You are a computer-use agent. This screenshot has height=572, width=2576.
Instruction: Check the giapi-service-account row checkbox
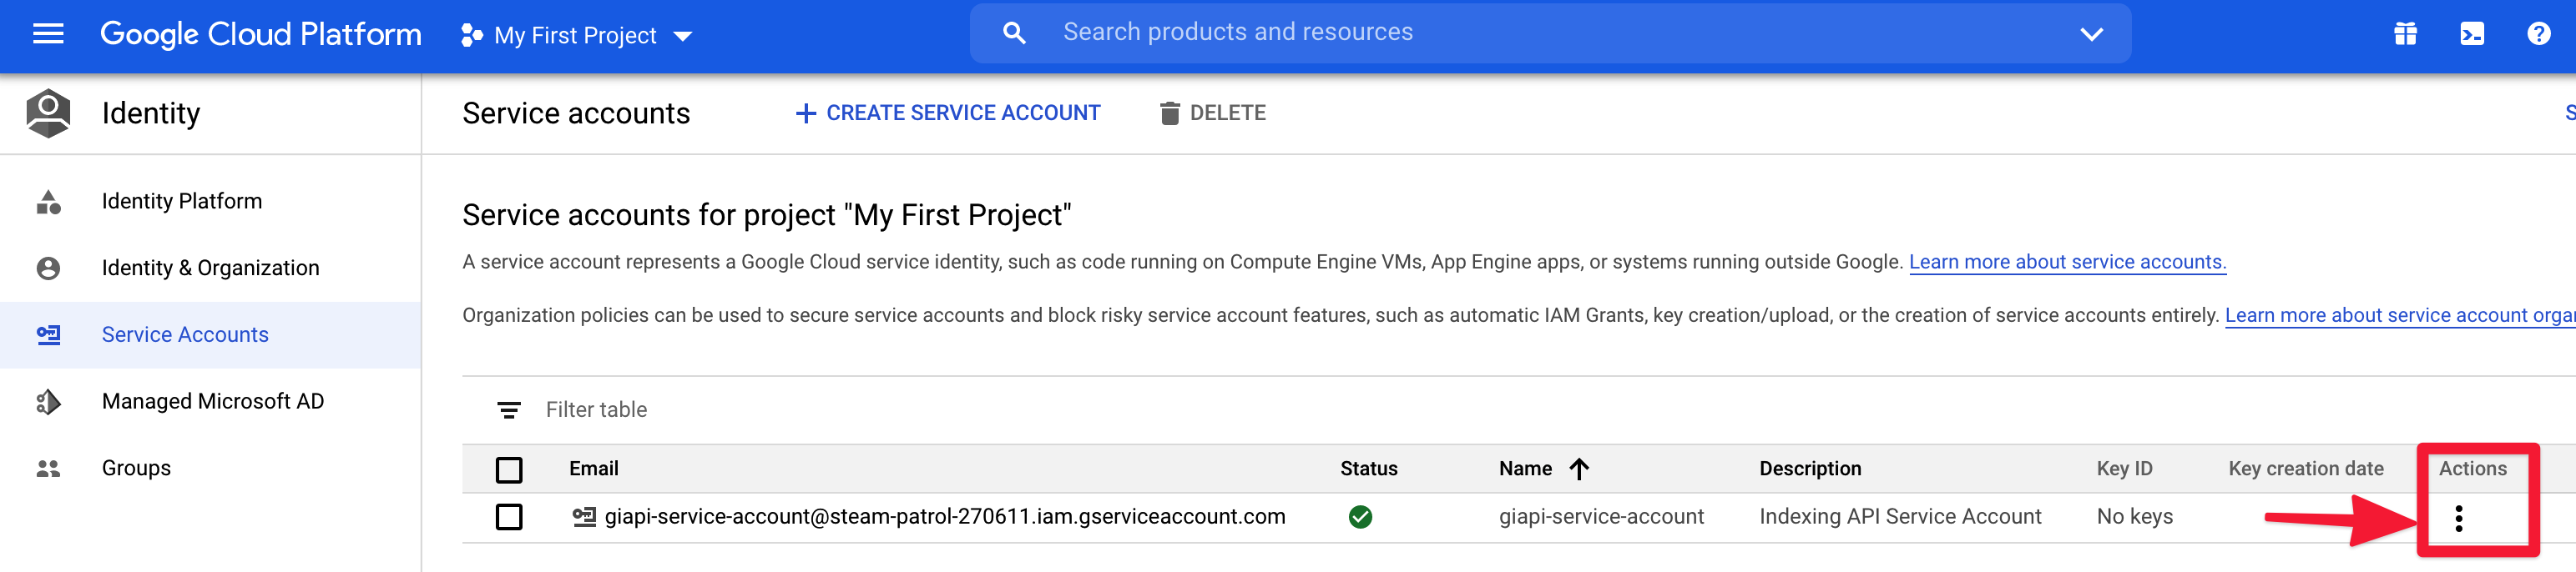click(509, 517)
